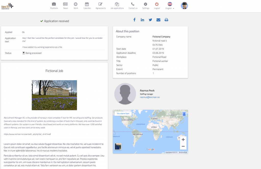This screenshot has width=261, height=169.
Task: Send the position by email icon
Action: pyautogui.click(x=158, y=20)
